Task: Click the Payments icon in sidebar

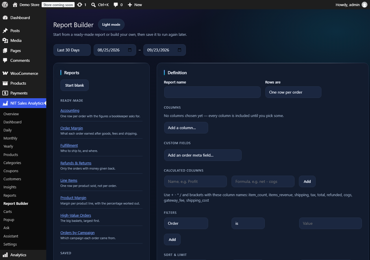Action: [x=5, y=93]
